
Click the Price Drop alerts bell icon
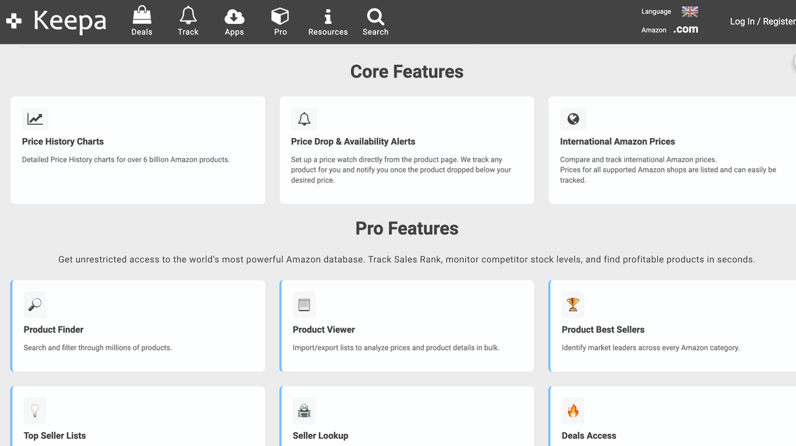pyautogui.click(x=304, y=119)
